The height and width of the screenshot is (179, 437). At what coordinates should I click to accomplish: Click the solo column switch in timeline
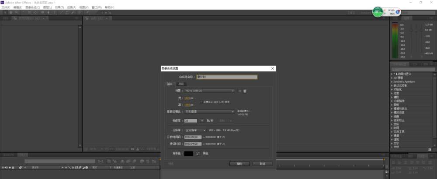point(10,168)
